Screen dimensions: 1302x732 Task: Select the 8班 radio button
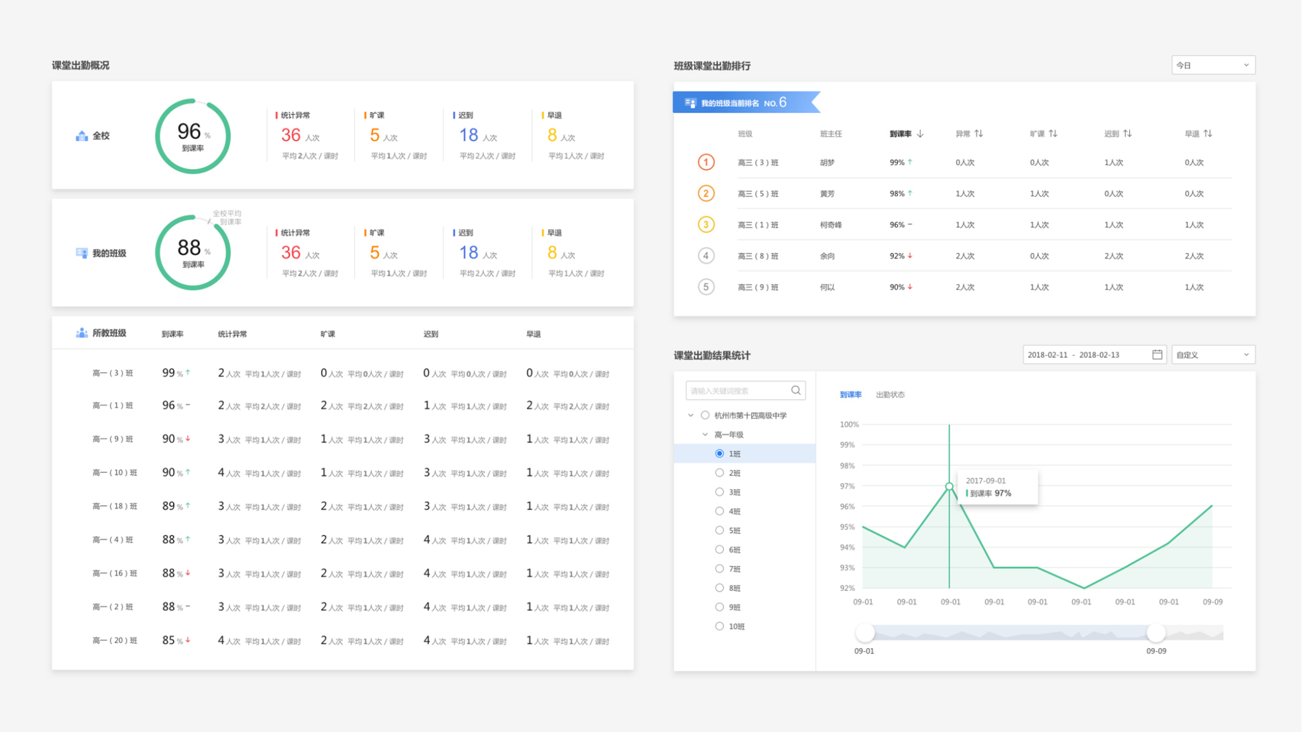pos(719,588)
